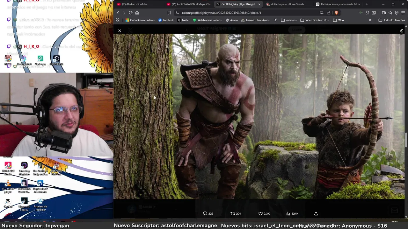The width and height of the screenshot is (408, 229).
Task: Switch to 'dollar to peso - Brave Search' tab
Action: pyautogui.click(x=287, y=4)
